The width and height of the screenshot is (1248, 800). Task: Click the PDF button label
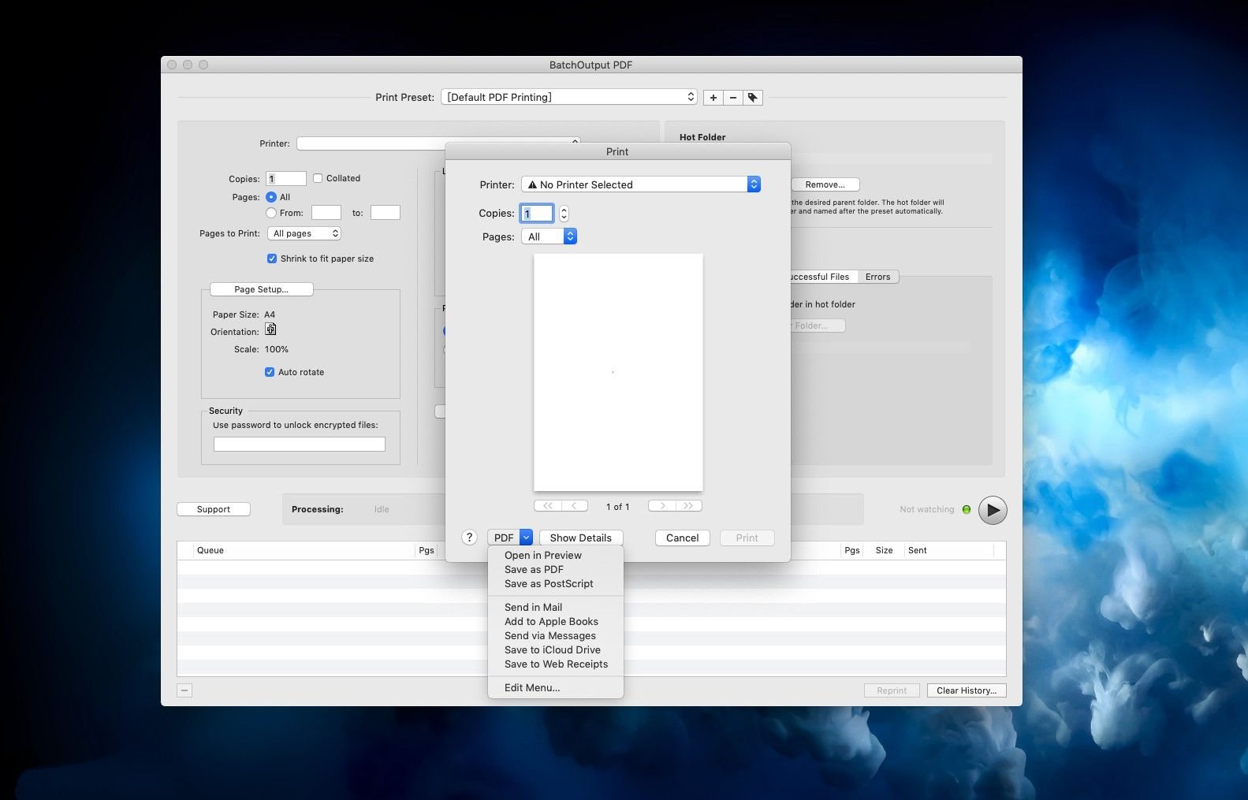point(504,538)
